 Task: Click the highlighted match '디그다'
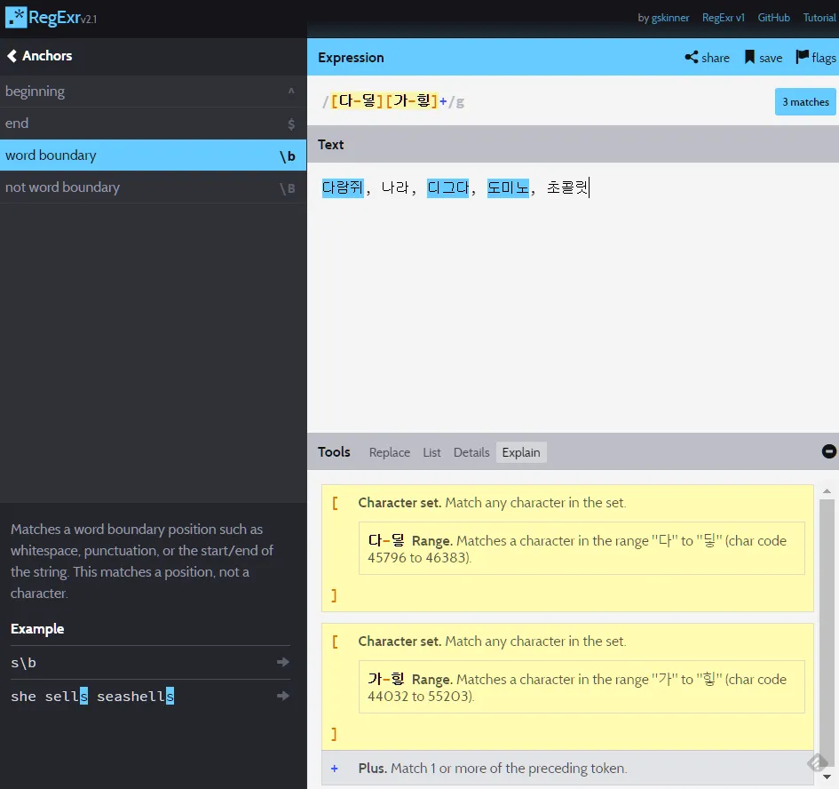tap(447, 187)
